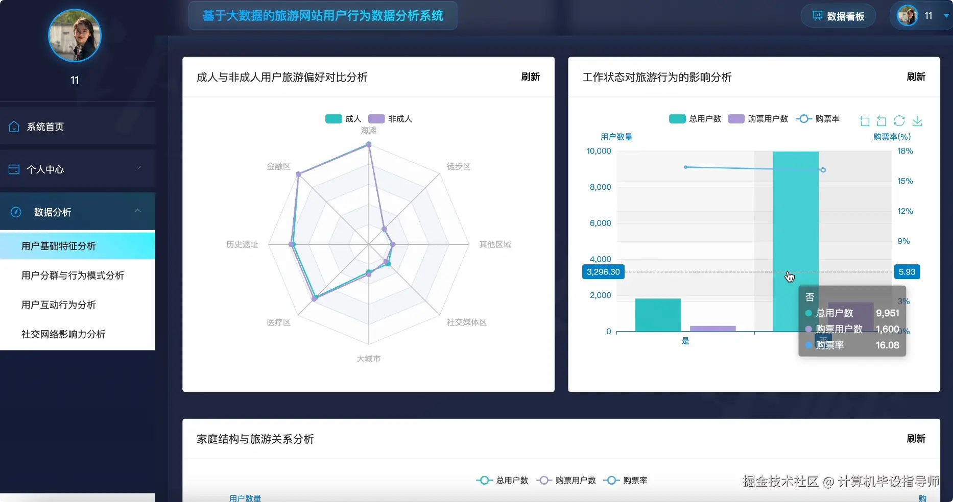This screenshot has height=502, width=953.
Task: Click the 金融区 radar axis label
Action: pos(278,166)
